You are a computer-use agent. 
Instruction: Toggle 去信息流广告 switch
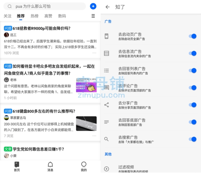pos(193,53)
